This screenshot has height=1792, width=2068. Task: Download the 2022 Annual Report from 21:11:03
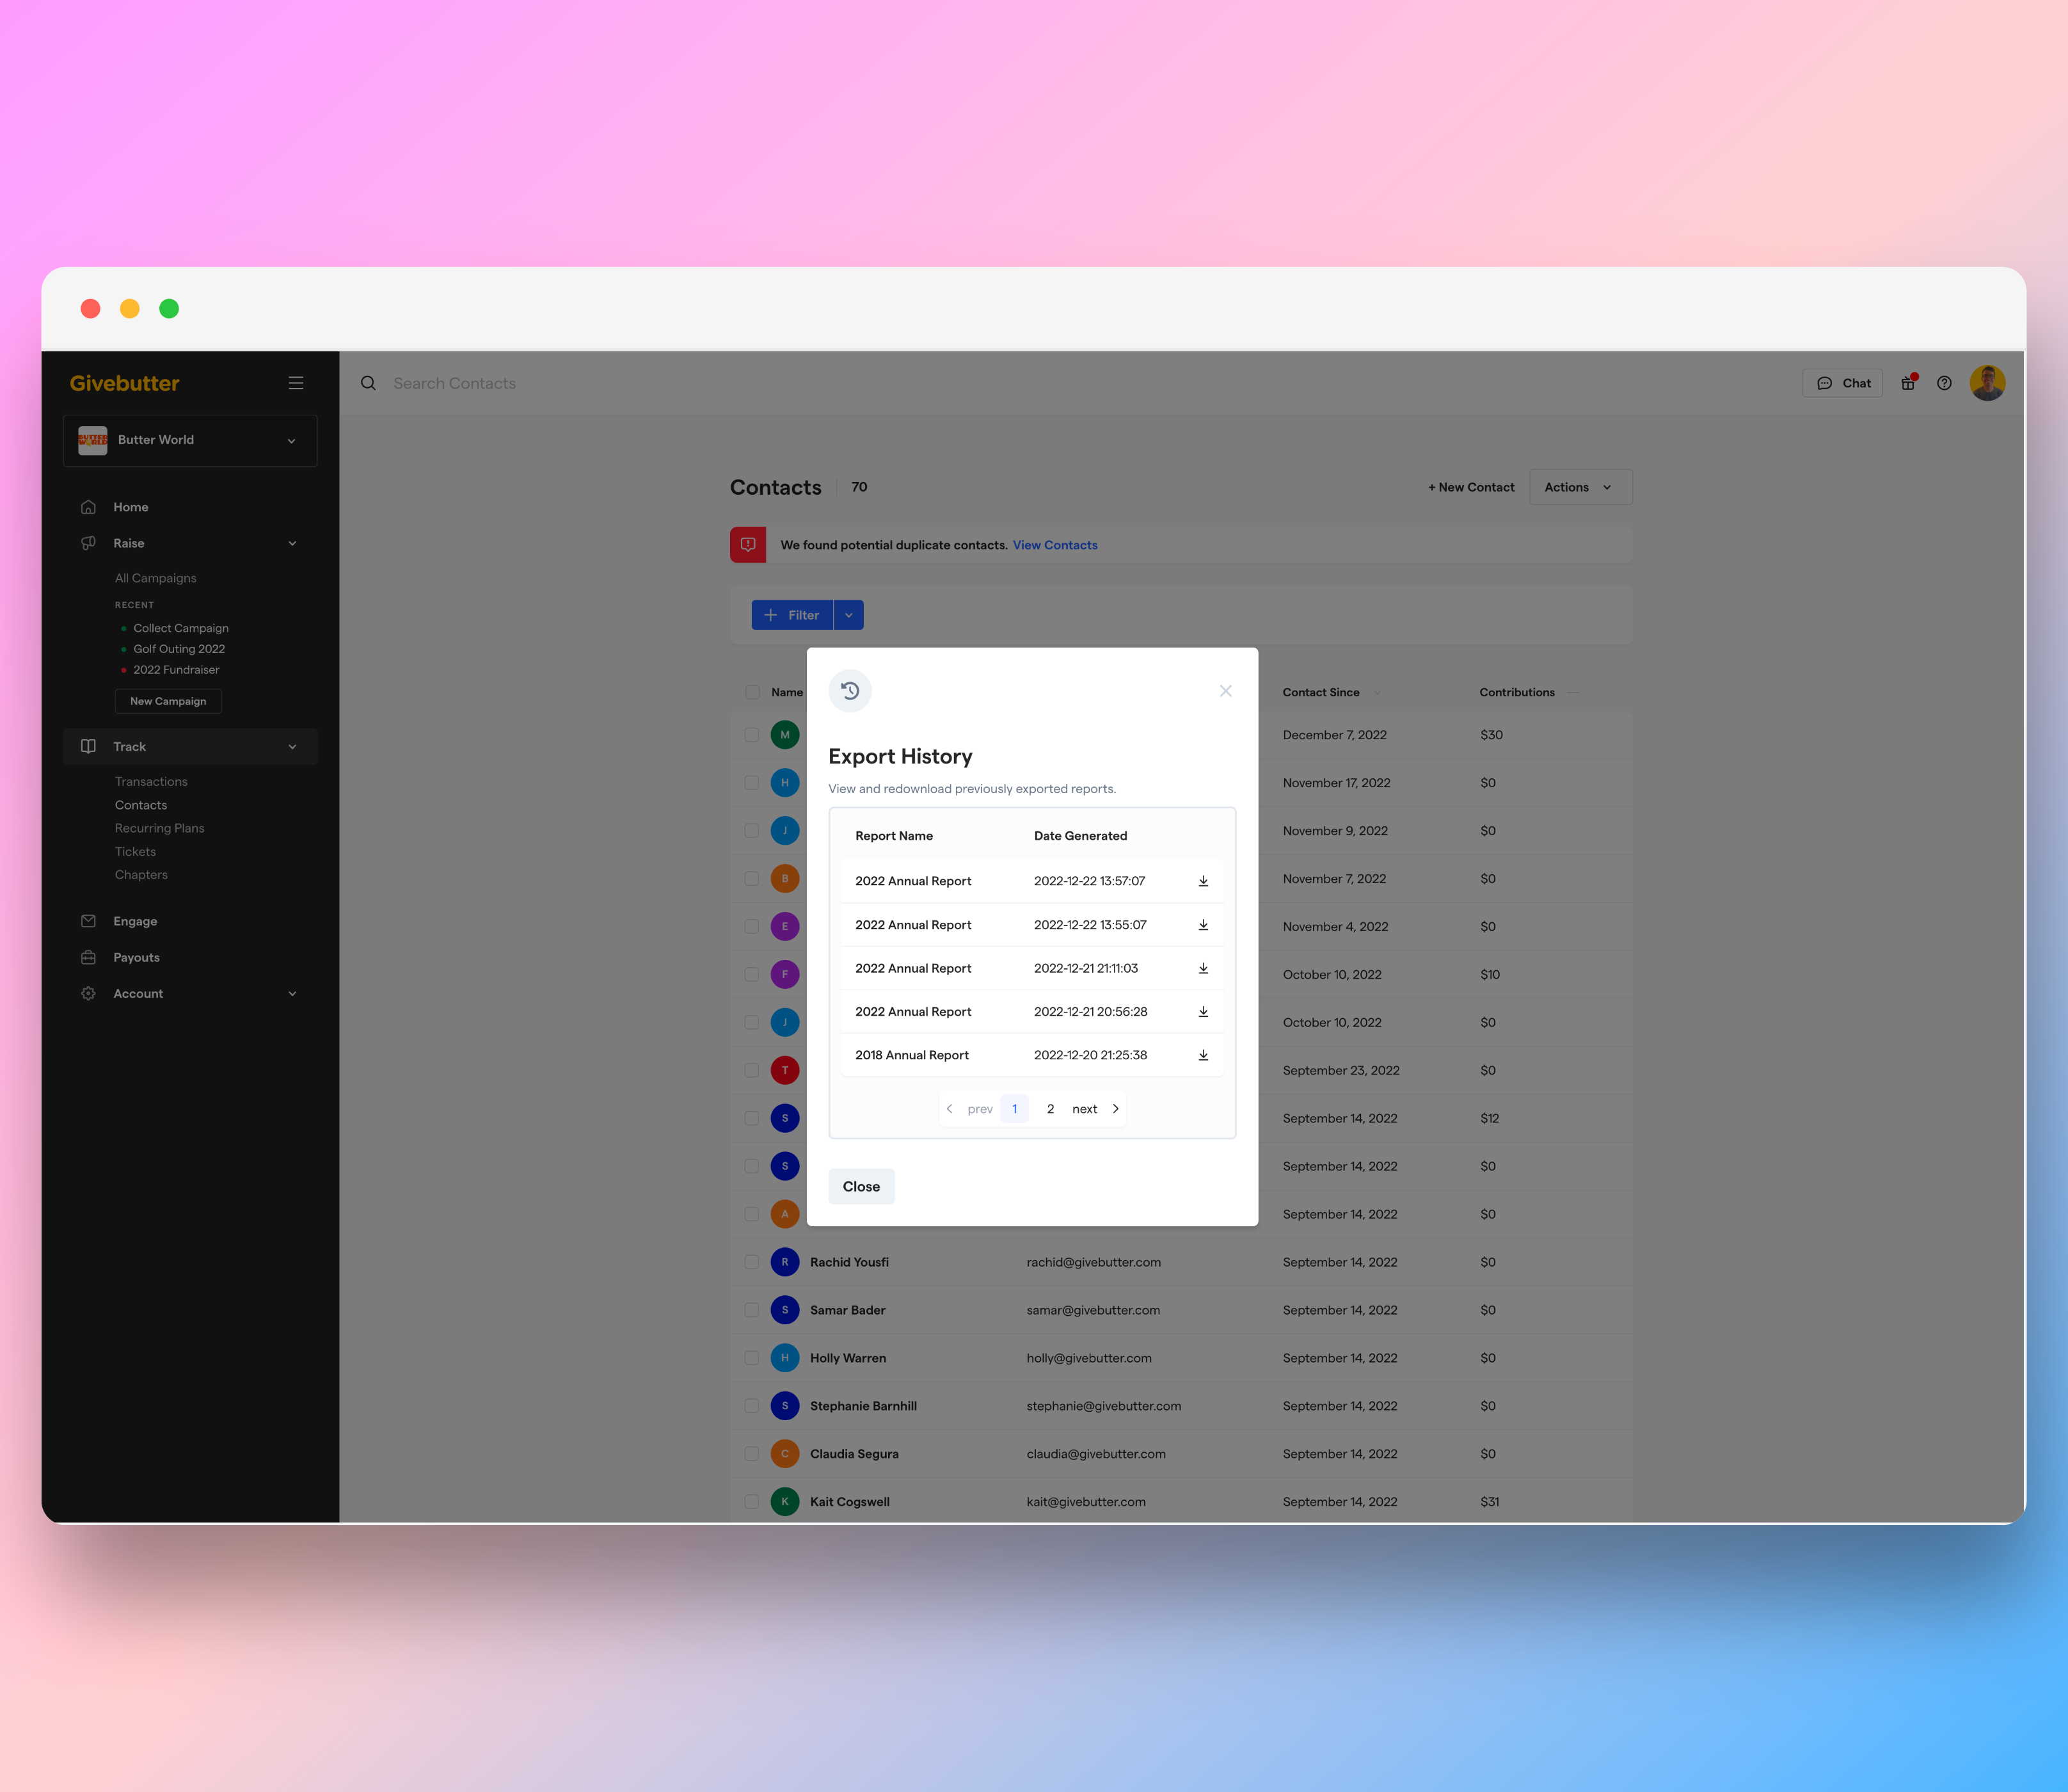(1204, 968)
